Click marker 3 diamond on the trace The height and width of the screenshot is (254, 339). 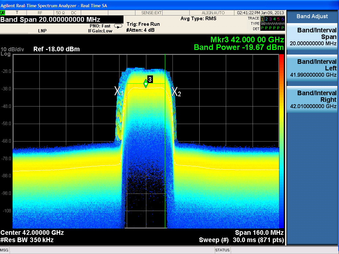[x=146, y=84]
